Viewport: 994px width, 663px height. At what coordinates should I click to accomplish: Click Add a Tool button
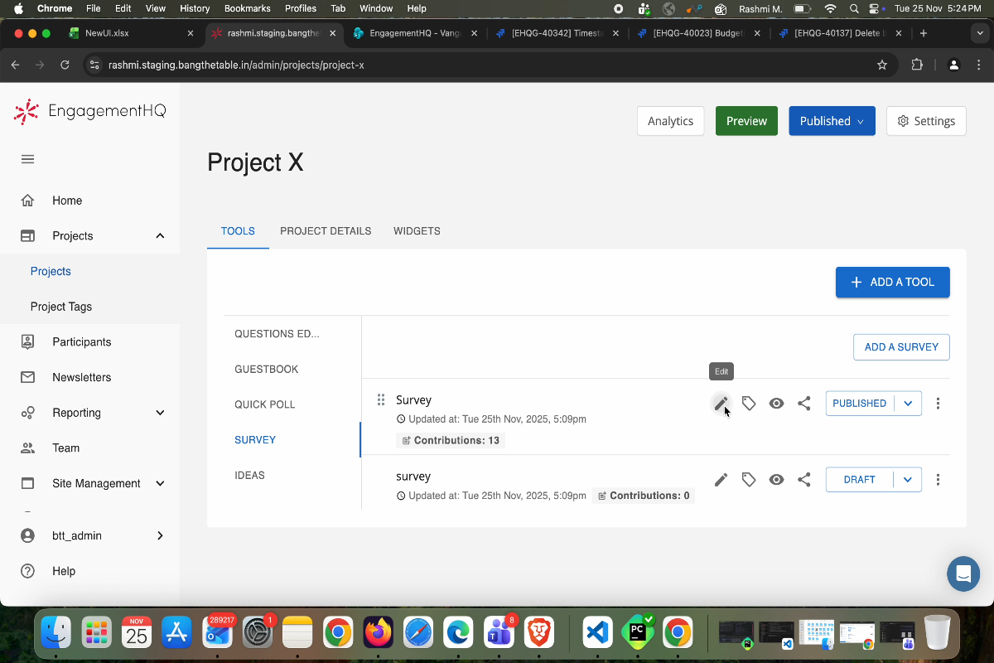click(x=892, y=282)
